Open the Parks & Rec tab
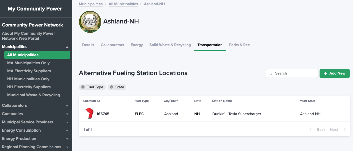The image size is (353, 151). point(239,45)
